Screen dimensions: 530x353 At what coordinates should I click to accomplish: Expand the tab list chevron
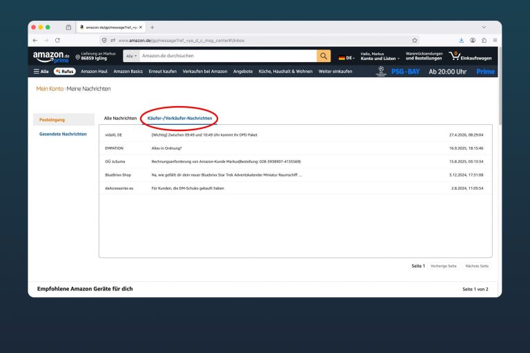484,27
